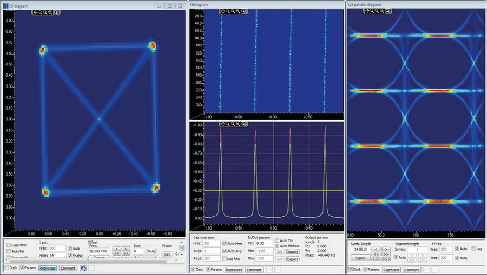Click the Thr threshold input field
This screenshot has height=275, width=487.
265,244
